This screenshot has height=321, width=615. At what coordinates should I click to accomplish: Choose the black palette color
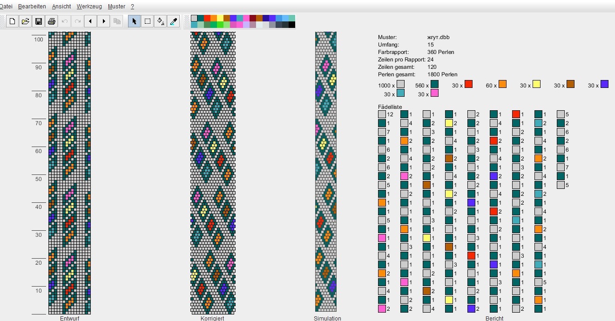(292, 25)
